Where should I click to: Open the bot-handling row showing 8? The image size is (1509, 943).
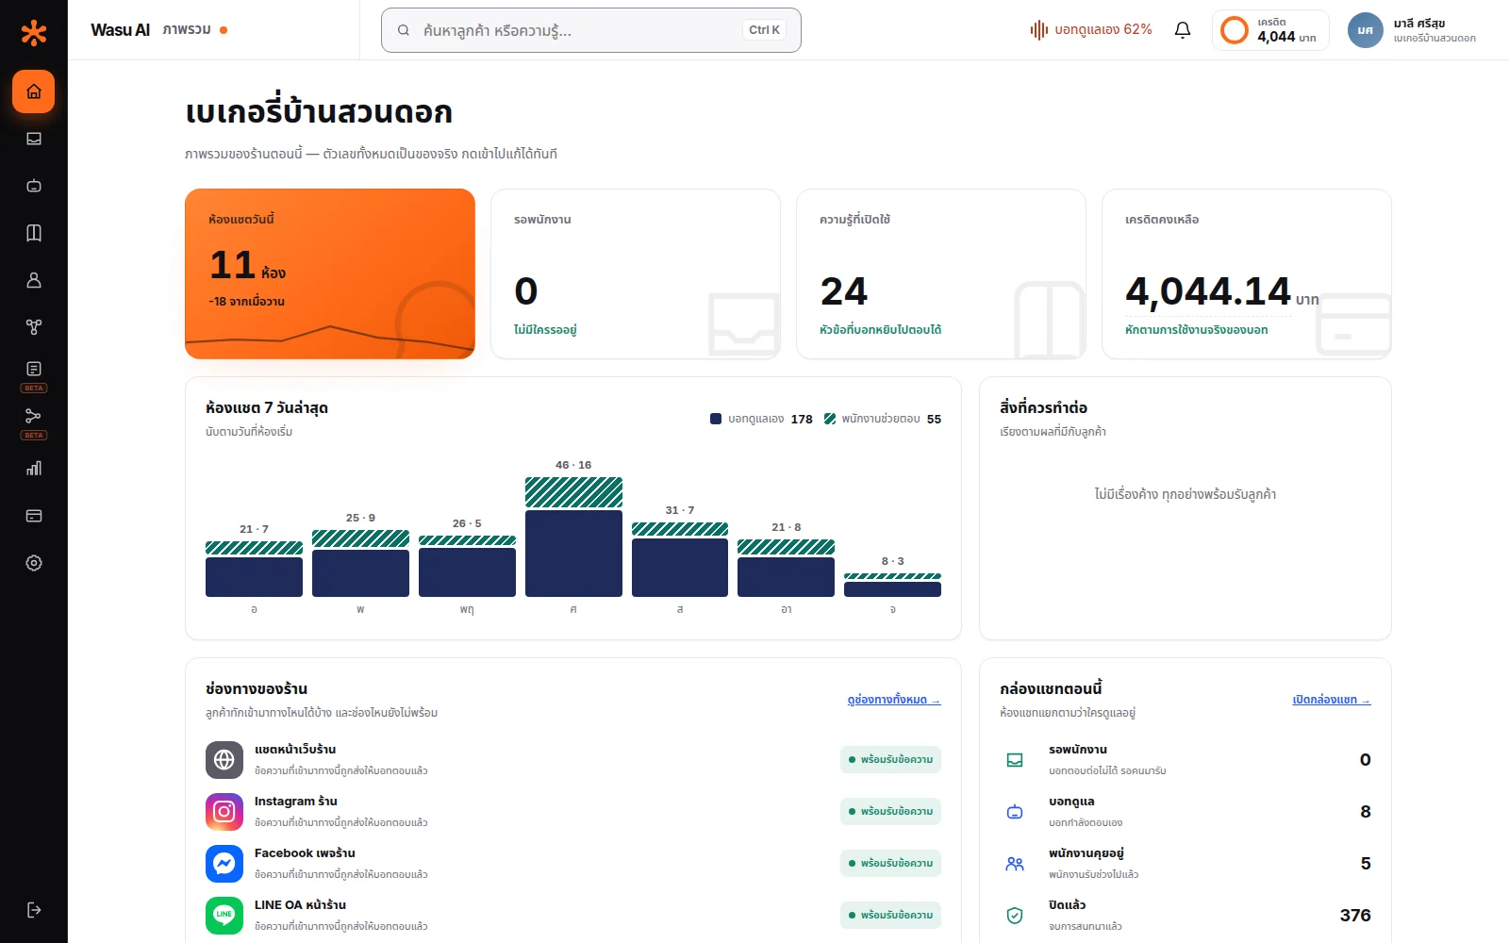(1186, 812)
